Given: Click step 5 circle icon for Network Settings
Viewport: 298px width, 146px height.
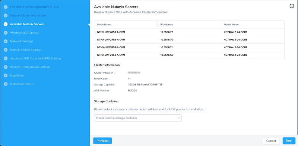Looking at the screenshot, I should pyautogui.click(x=6, y=41).
